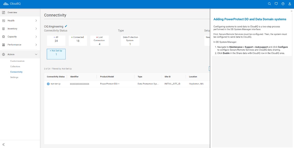Click the INITIAL_SITE_ID cell
Viewport: 294px width, 148px height.
tap(173, 84)
